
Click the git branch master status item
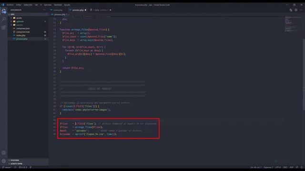(x=7, y=167)
